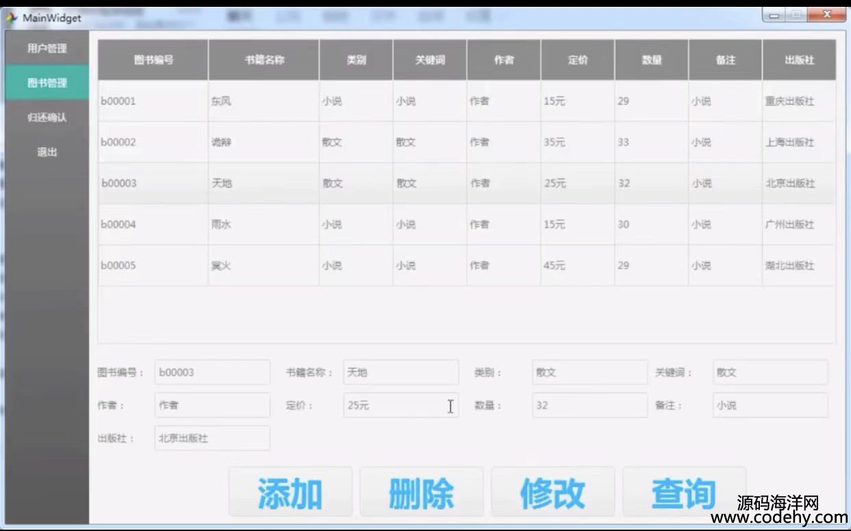Focus the 作者 input field below the table
Screen dimensions: 851x531
(212, 405)
